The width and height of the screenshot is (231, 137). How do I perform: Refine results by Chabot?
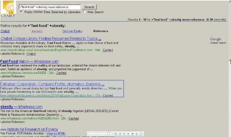(x=5, y=31)
